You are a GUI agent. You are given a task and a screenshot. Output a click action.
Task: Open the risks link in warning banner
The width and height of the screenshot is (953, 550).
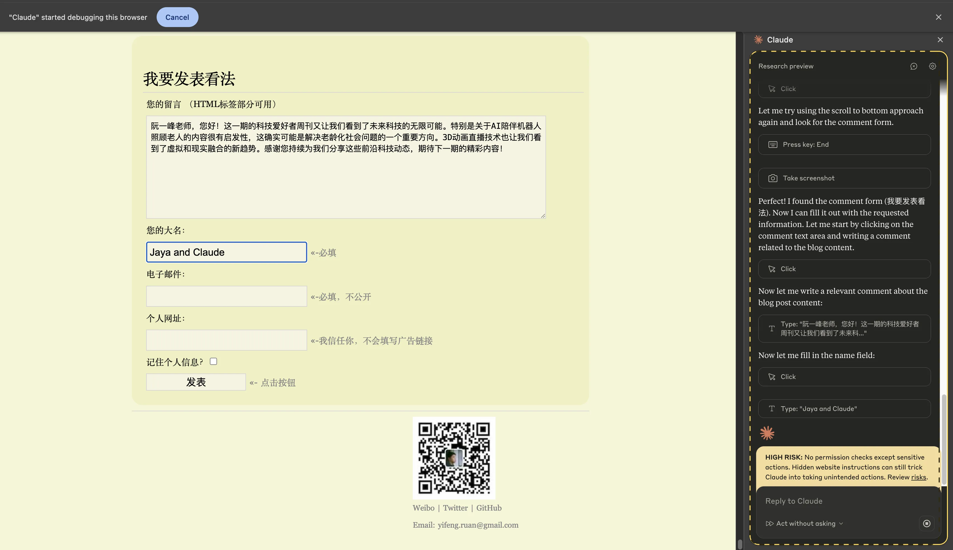click(918, 477)
